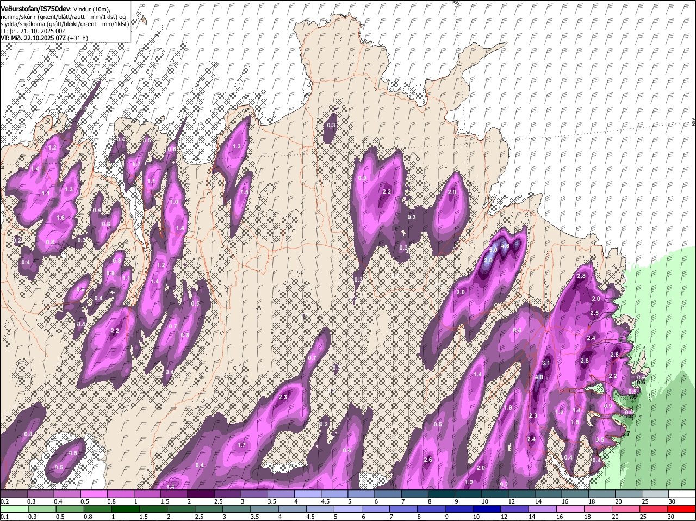Click the white top legend swatch after 30
The height and width of the screenshot is (521, 696).
[682, 494]
